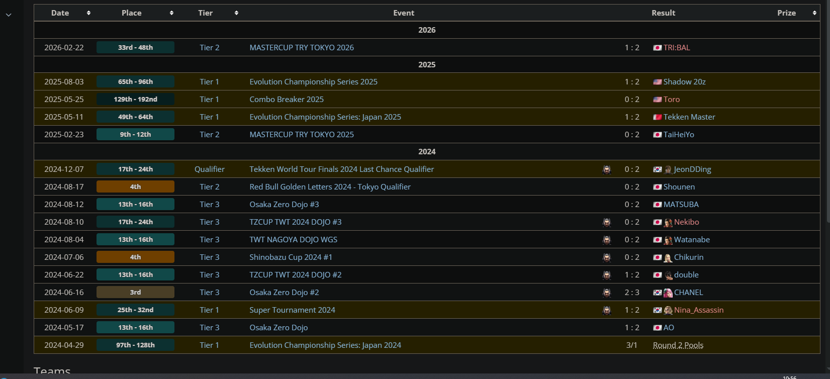Open the Combo Breaker 2025 event page

point(287,100)
